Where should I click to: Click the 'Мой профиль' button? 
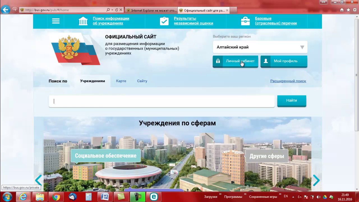pyautogui.click(x=284, y=61)
